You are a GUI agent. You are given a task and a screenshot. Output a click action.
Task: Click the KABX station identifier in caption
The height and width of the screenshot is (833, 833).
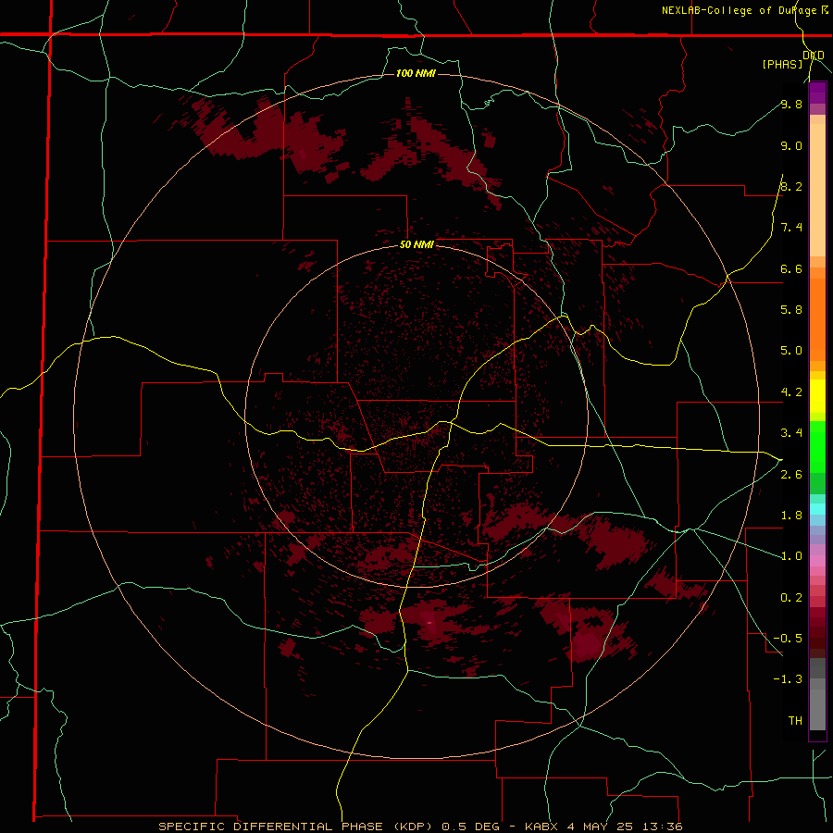543,827
